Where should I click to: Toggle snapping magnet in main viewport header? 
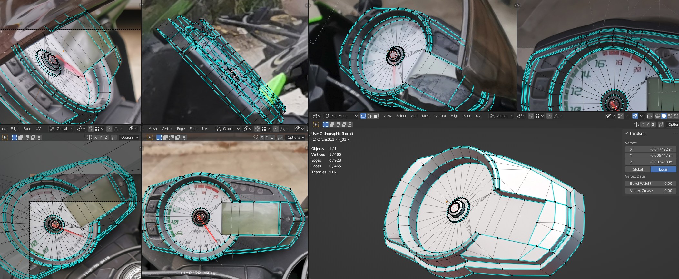tap(531, 116)
